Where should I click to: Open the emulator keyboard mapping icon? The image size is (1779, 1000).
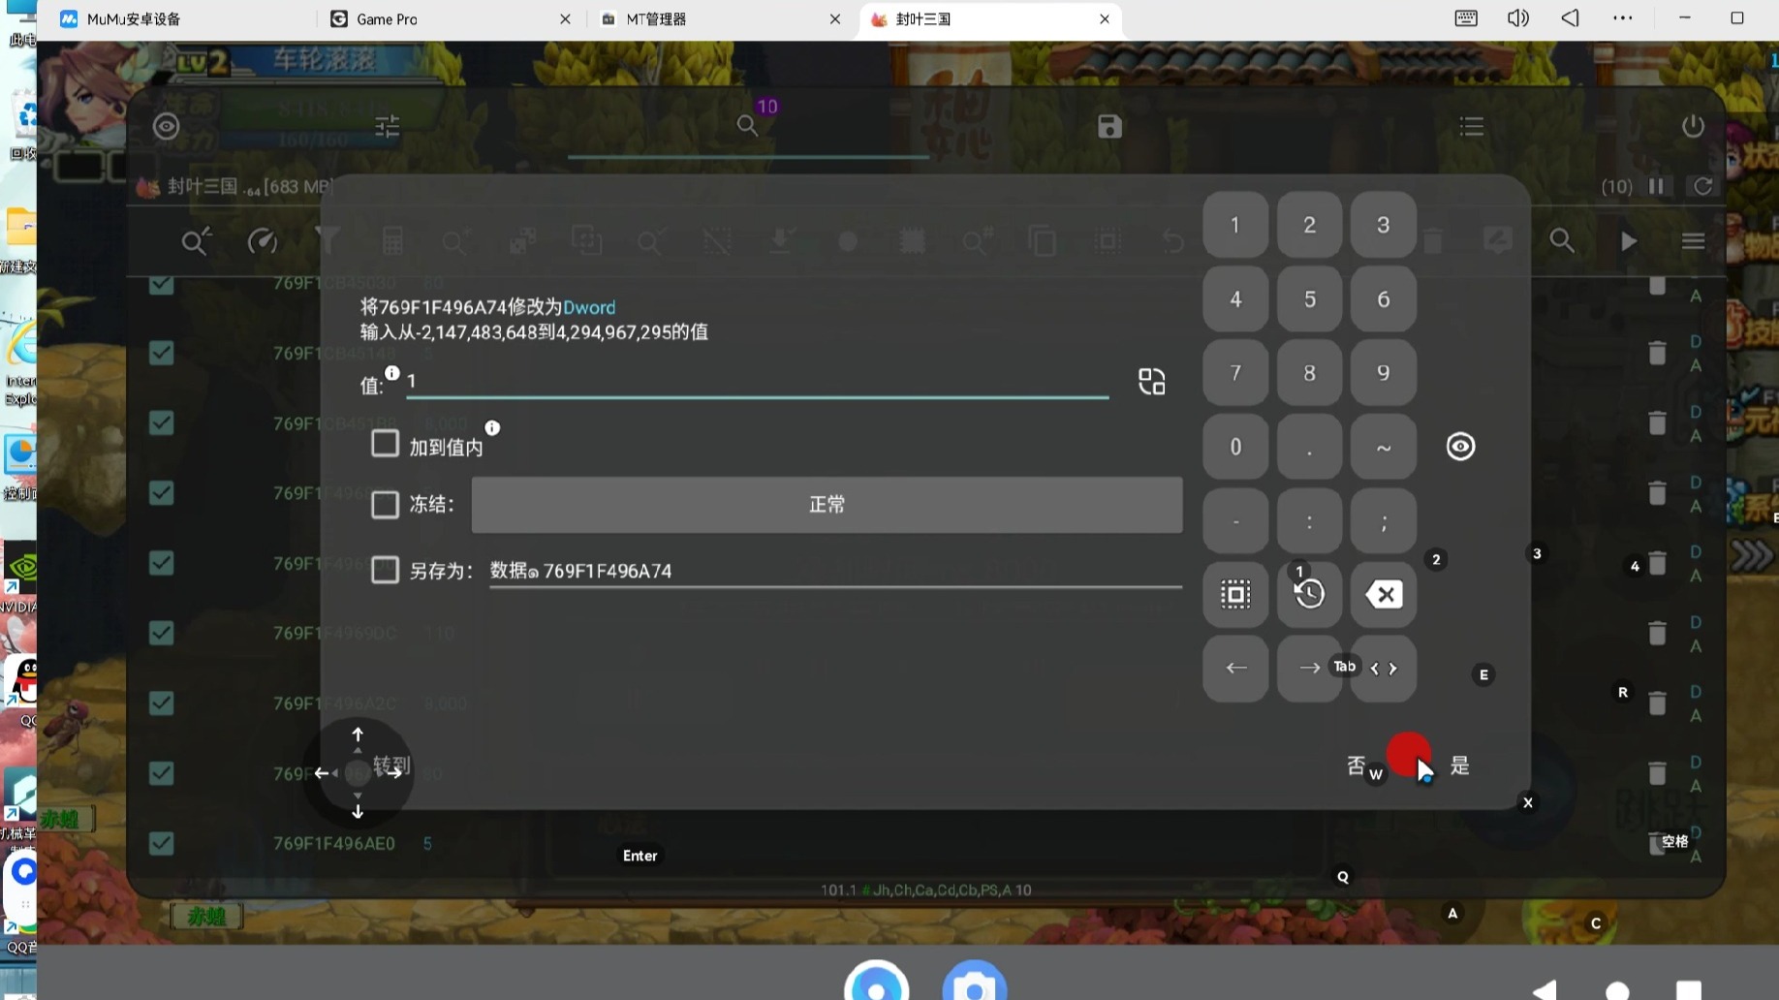[x=1466, y=18]
